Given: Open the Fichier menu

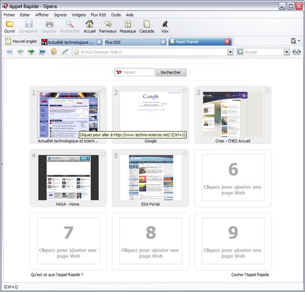Looking at the screenshot, I should tap(9, 15).
